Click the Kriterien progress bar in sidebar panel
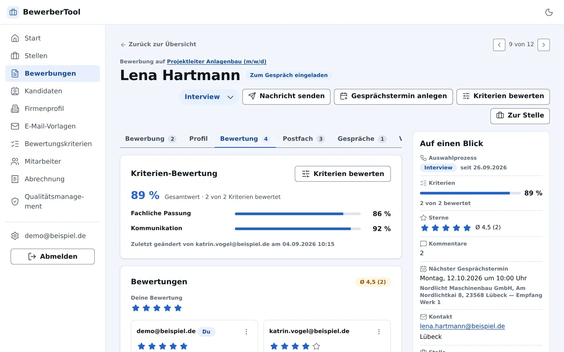The height and width of the screenshot is (352, 564). click(470, 193)
